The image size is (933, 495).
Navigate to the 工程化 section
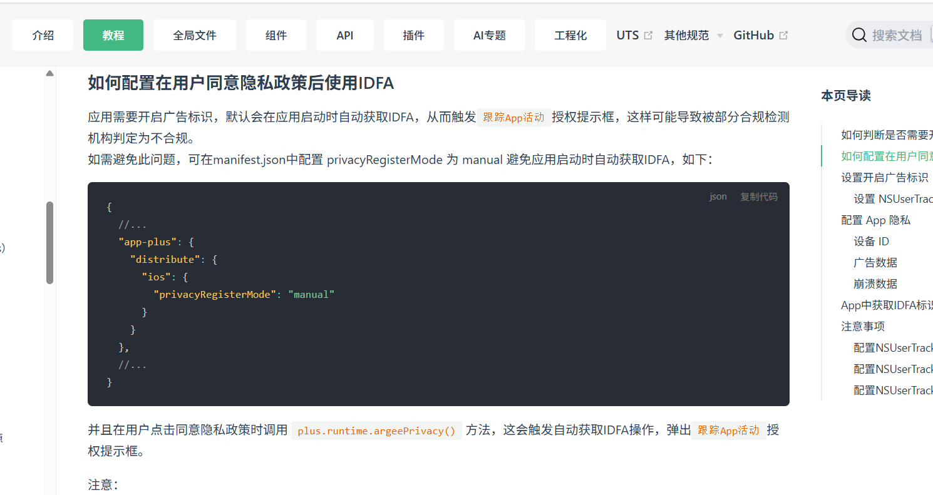click(x=570, y=36)
